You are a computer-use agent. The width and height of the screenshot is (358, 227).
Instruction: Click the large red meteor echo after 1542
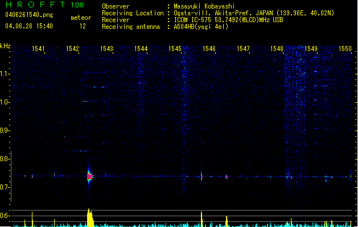pyautogui.click(x=89, y=176)
